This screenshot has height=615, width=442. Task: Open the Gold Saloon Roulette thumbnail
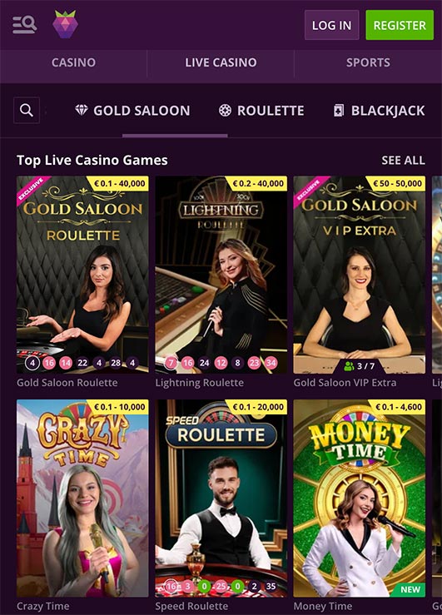point(82,275)
